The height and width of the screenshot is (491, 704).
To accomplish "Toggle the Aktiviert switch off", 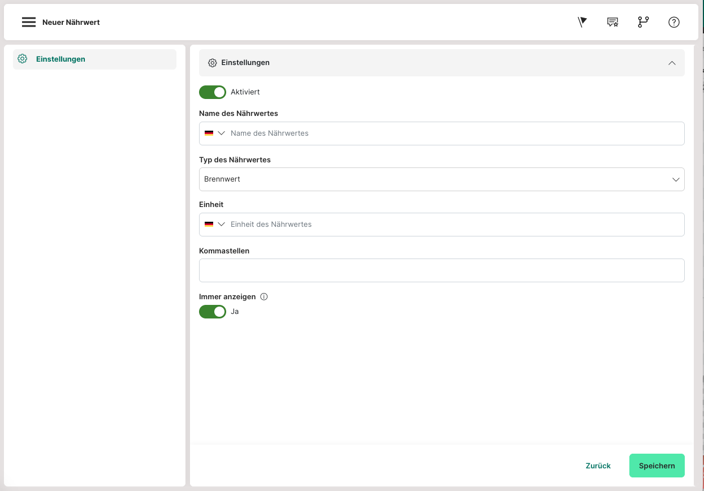I will pyautogui.click(x=213, y=92).
